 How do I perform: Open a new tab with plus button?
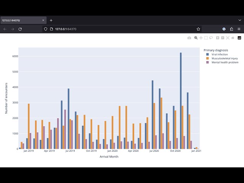pos(51,20)
